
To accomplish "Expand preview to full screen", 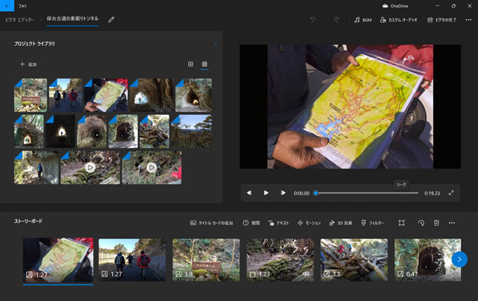I will pos(451,193).
